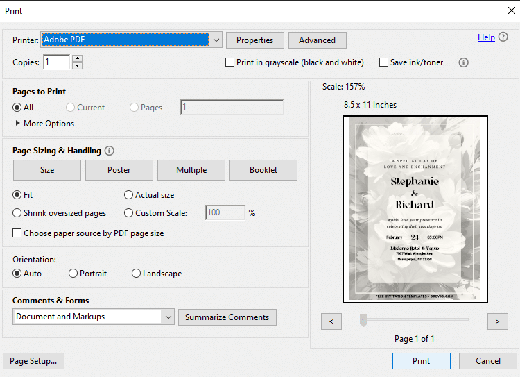The height and width of the screenshot is (377, 520).
Task: Click the Summarize Comments button
Action: (x=227, y=317)
